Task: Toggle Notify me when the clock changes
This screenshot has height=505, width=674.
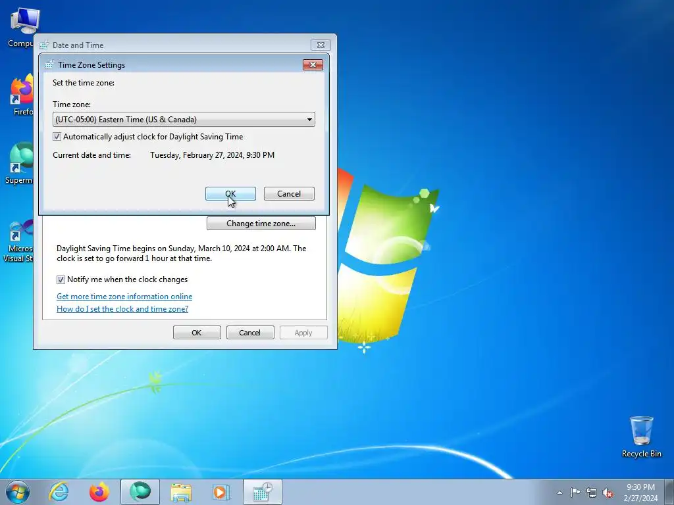Action: [x=61, y=279]
